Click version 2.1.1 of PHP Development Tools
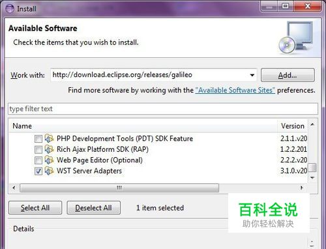The width and height of the screenshot is (326, 249). coord(293,138)
